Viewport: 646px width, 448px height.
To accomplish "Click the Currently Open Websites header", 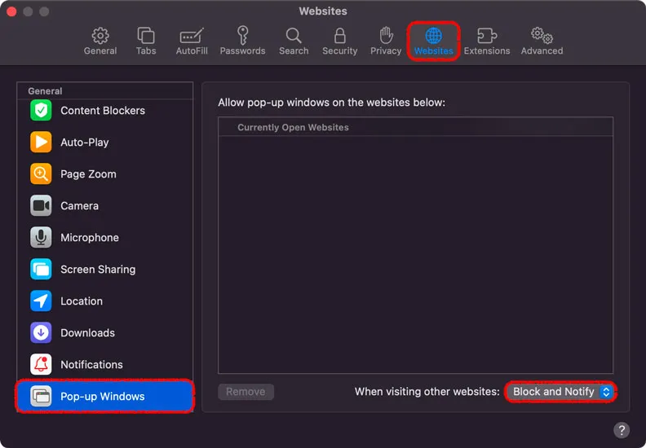I will [415, 127].
